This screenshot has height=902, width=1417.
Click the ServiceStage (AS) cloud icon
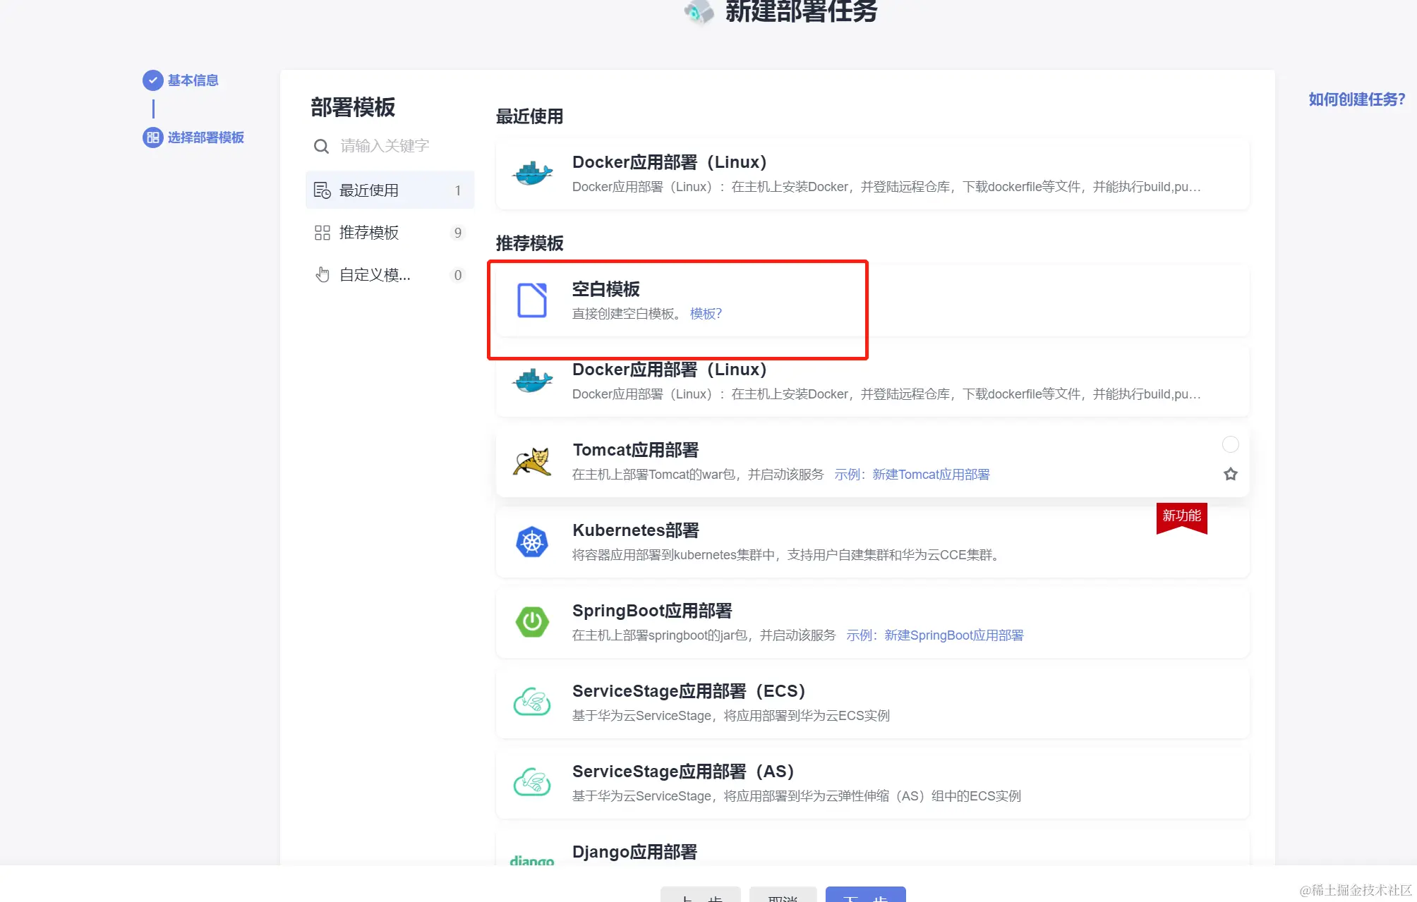[x=532, y=783]
